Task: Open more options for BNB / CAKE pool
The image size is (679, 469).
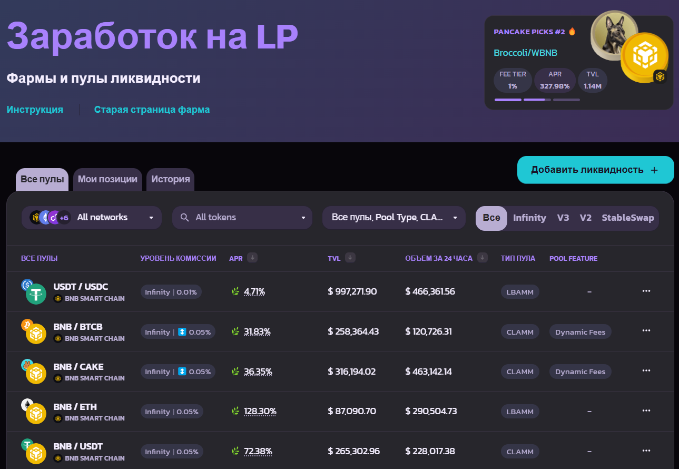Action: pos(646,371)
